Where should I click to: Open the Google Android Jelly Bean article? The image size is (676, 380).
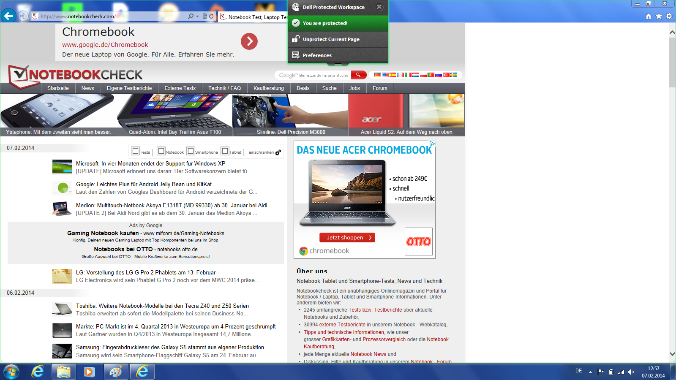pyautogui.click(x=144, y=184)
